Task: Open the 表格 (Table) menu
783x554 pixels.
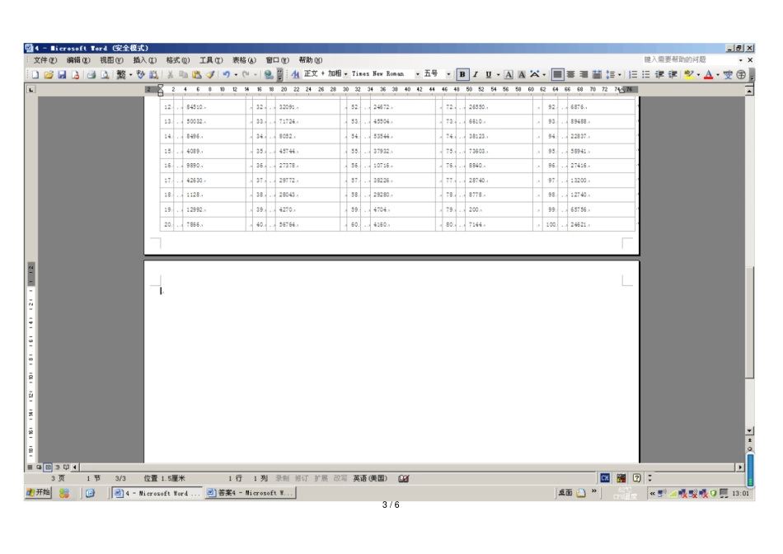Action: click(244, 60)
